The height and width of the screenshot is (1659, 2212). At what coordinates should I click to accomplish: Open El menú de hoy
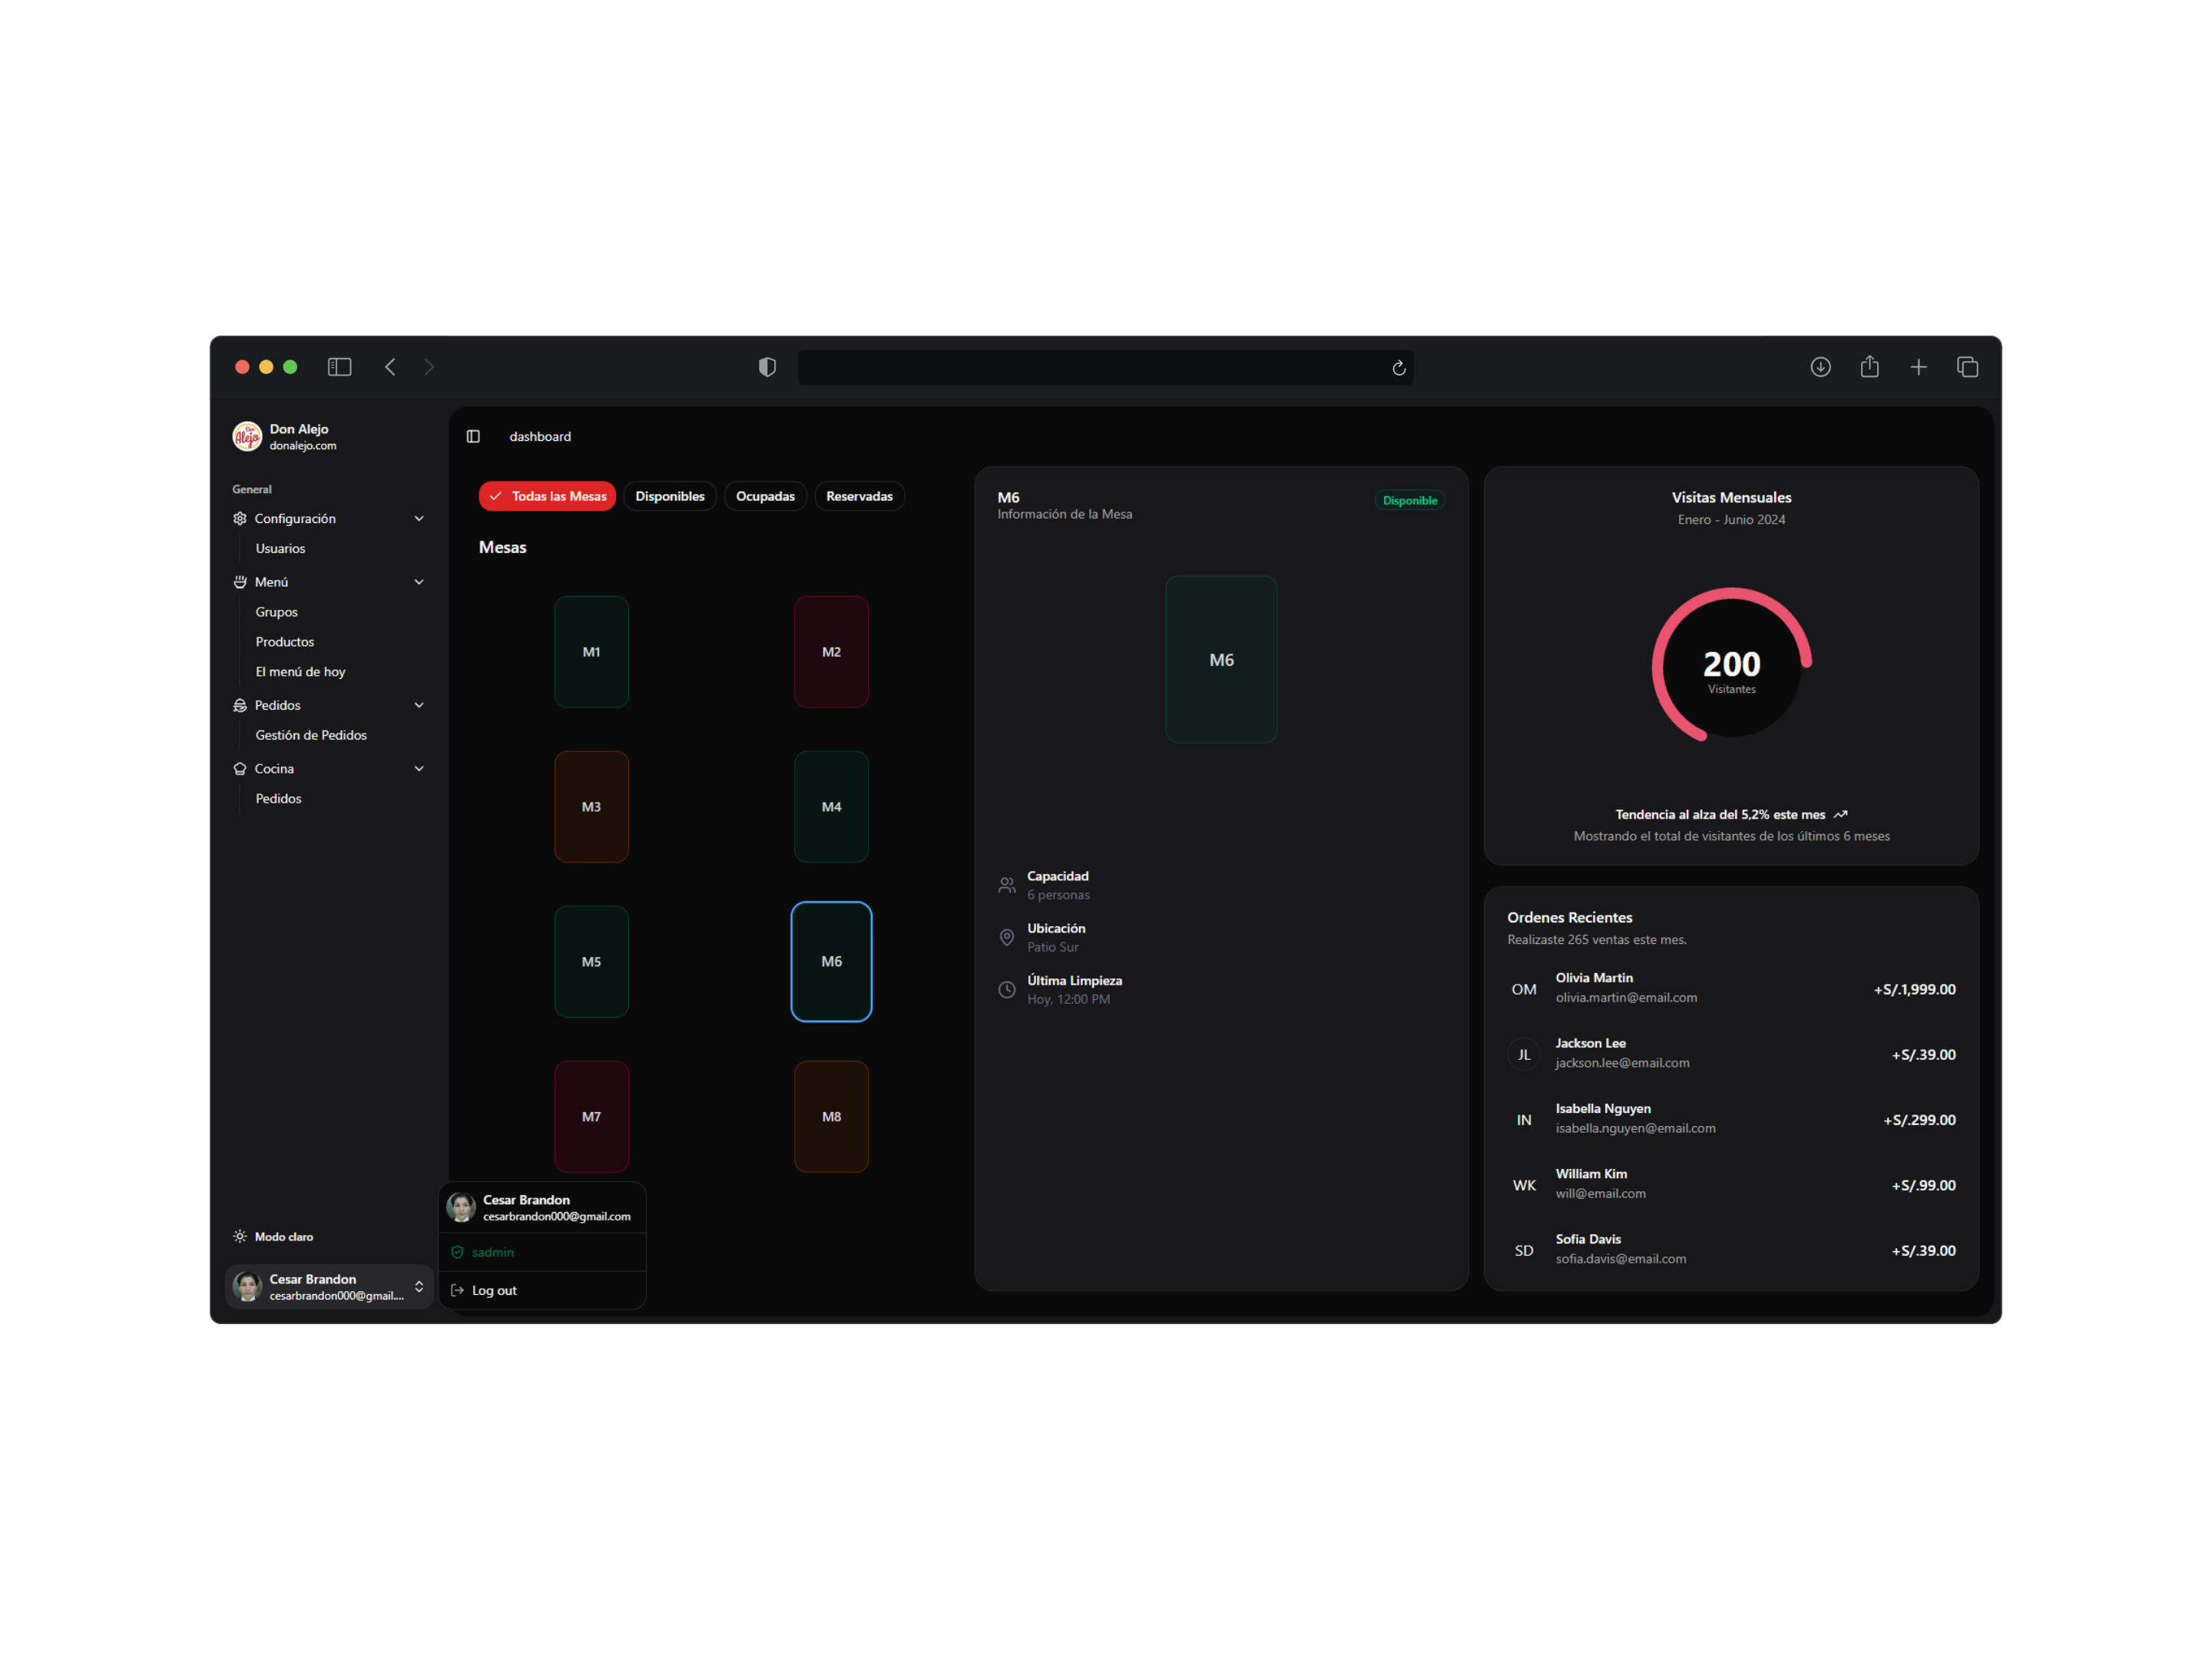[x=300, y=672]
